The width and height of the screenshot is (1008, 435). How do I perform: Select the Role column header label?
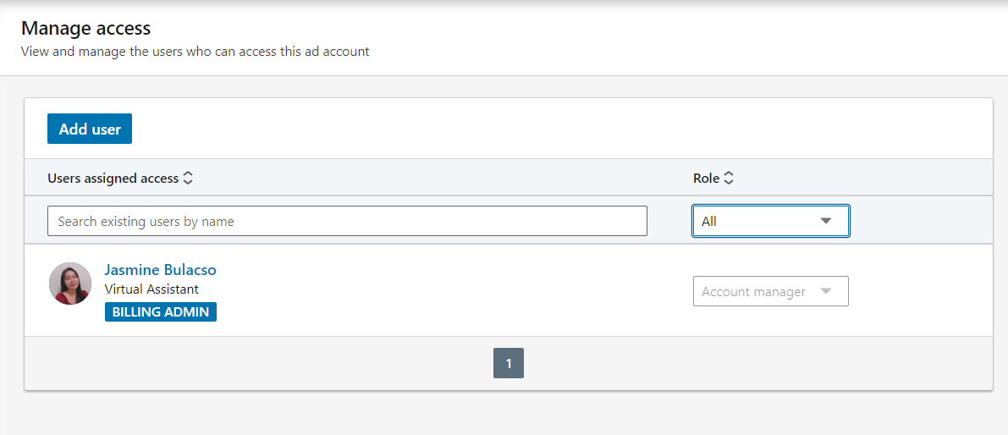pyautogui.click(x=706, y=179)
